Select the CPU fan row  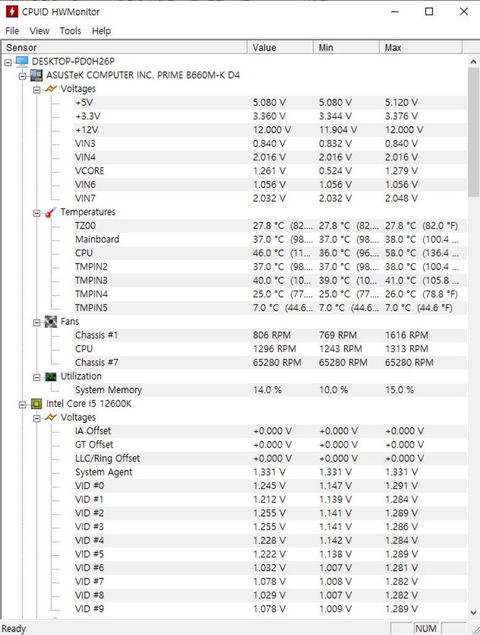click(270, 349)
